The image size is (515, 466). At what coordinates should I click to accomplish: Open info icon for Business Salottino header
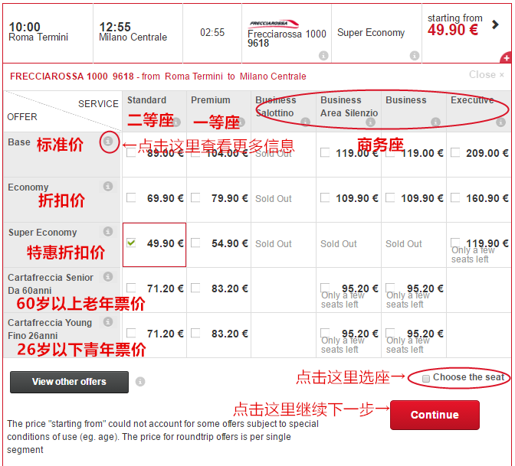coord(306,122)
